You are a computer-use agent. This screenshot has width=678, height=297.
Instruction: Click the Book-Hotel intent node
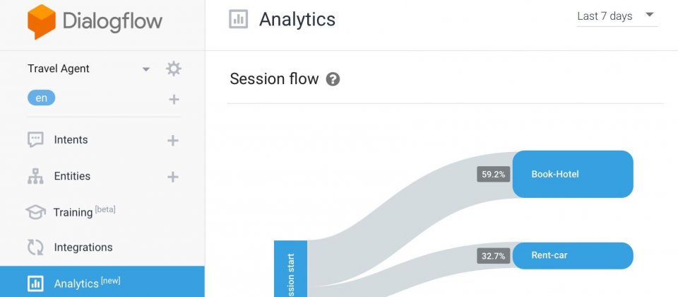coord(573,174)
